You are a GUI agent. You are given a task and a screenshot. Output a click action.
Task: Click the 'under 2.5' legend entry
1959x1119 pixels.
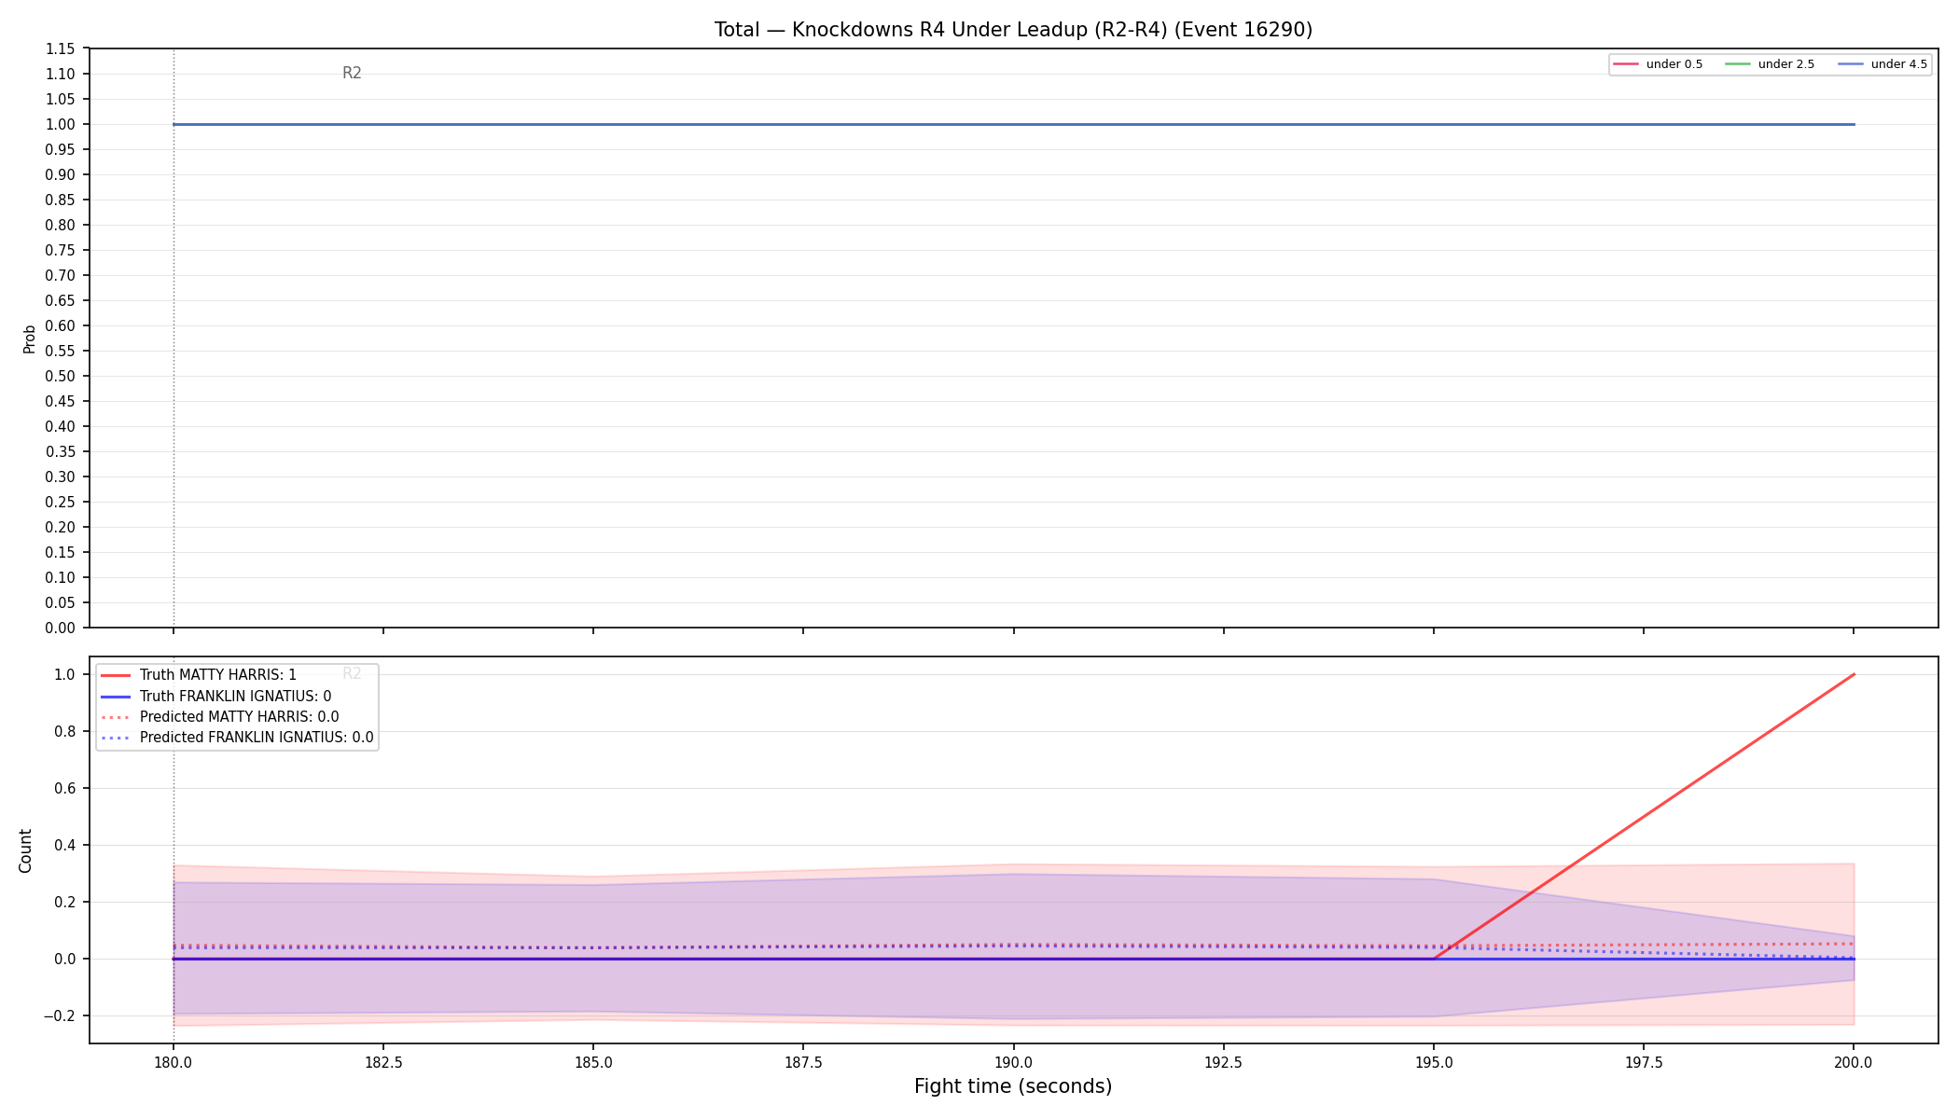pyautogui.click(x=1770, y=64)
